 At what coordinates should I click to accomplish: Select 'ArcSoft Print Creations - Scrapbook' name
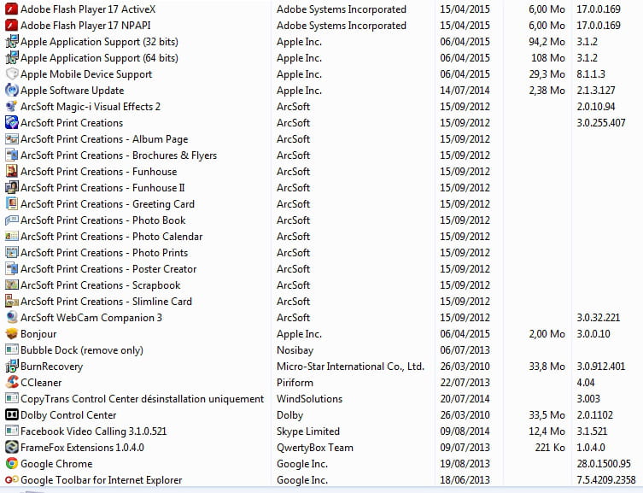point(101,285)
